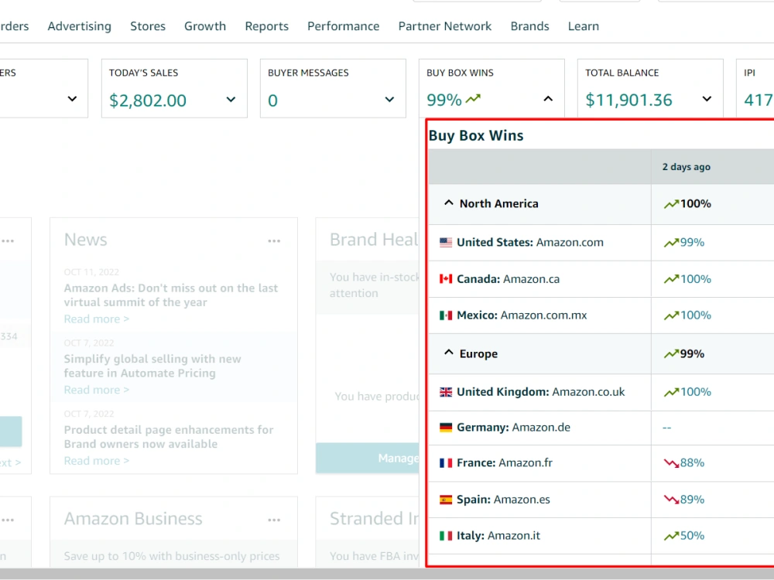Click the upward trend arrow beside 99% in card
This screenshot has width=774, height=580.
[x=473, y=99]
